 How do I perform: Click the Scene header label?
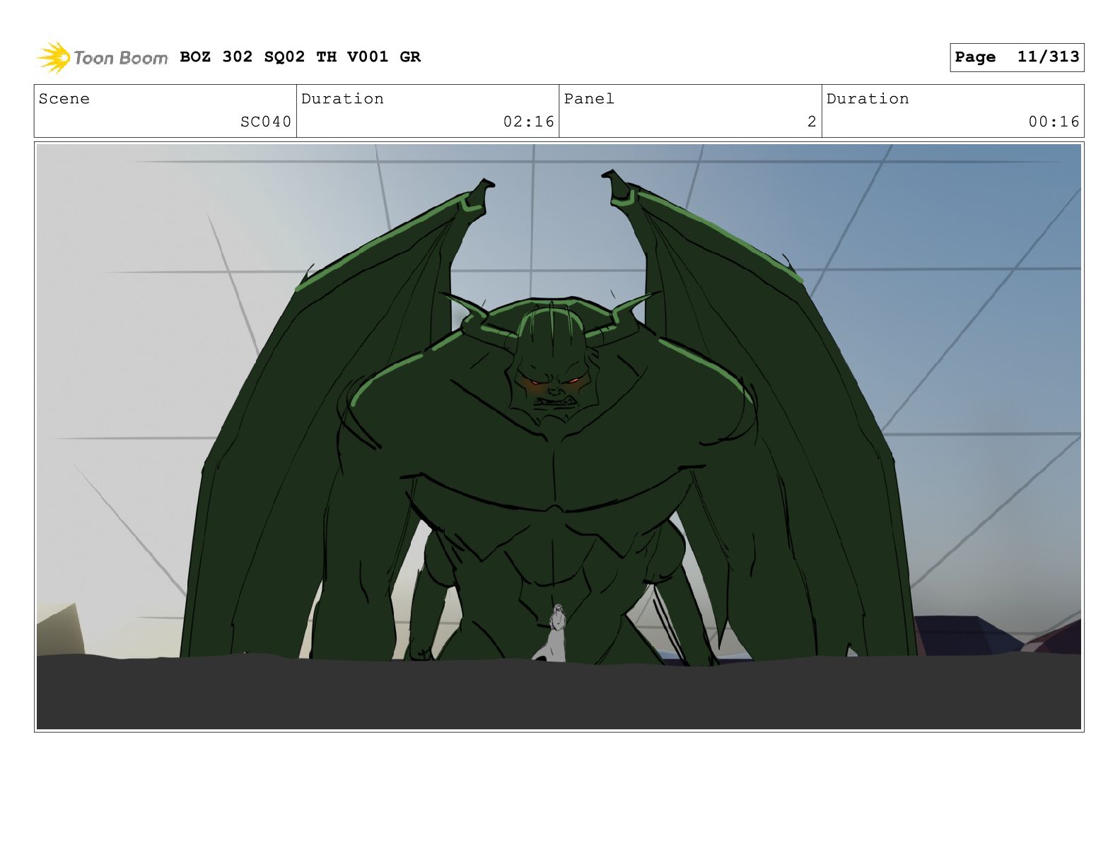[64, 99]
